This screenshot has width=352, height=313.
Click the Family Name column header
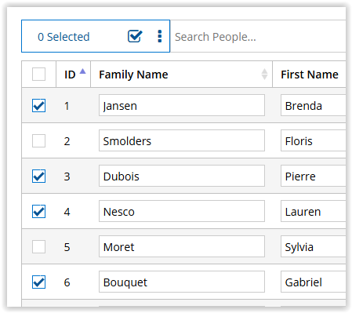click(x=133, y=75)
